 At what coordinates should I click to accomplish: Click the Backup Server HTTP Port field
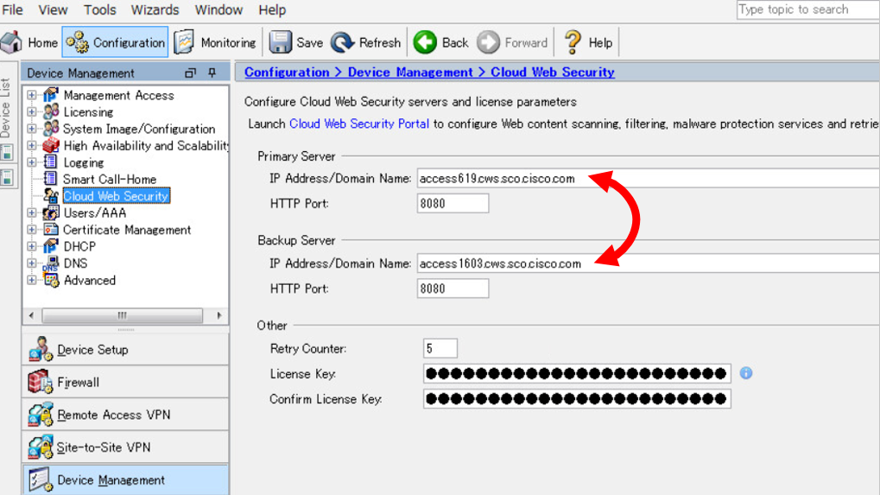pos(453,289)
